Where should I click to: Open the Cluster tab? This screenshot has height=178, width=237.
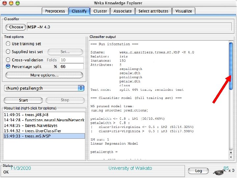coord(100,11)
